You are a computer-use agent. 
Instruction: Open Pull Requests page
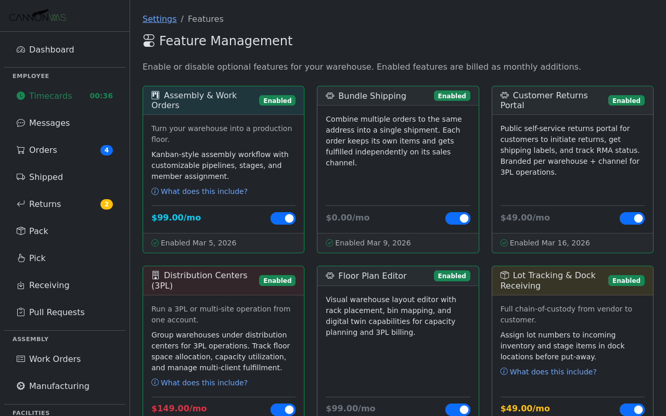click(57, 313)
